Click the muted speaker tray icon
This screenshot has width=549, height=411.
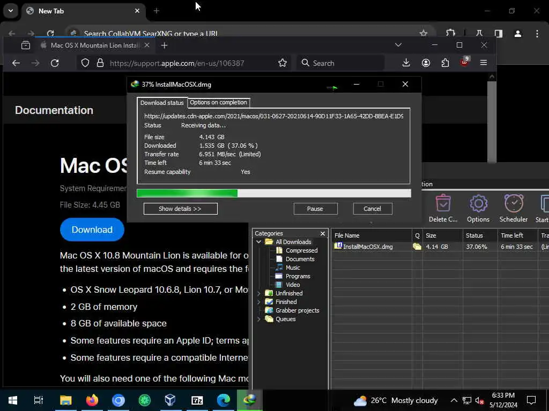479,400
